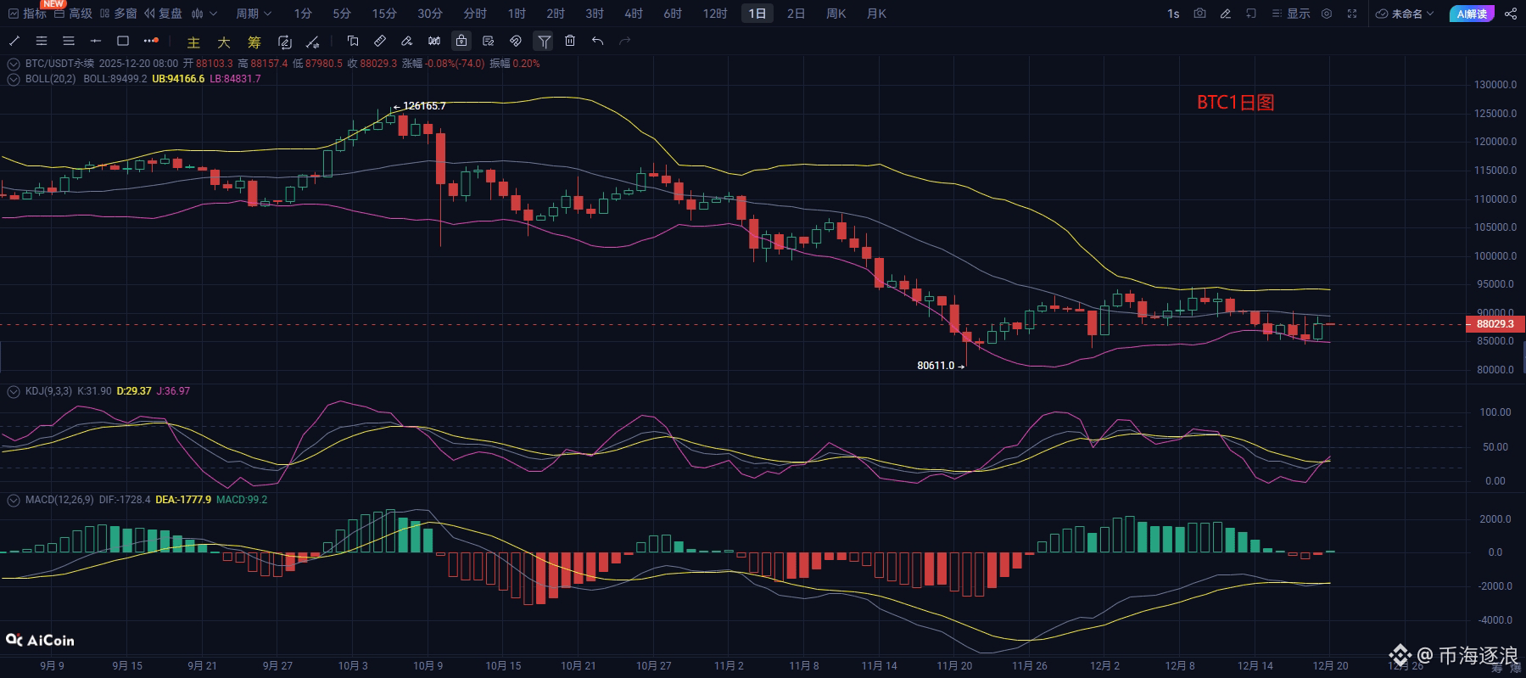Expand the 周期 period dropdown
The width and height of the screenshot is (1526, 678).
tap(254, 14)
